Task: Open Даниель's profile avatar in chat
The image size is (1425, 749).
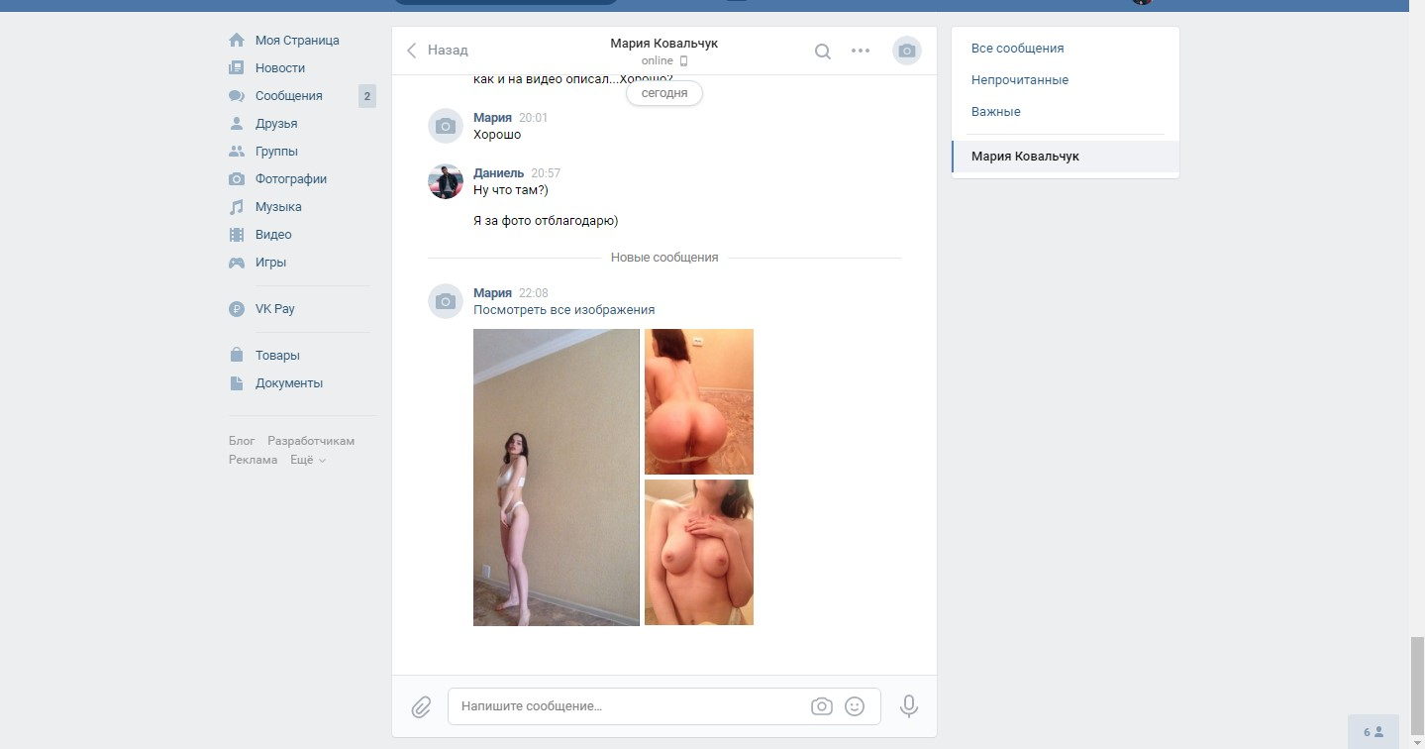Action: [446, 181]
